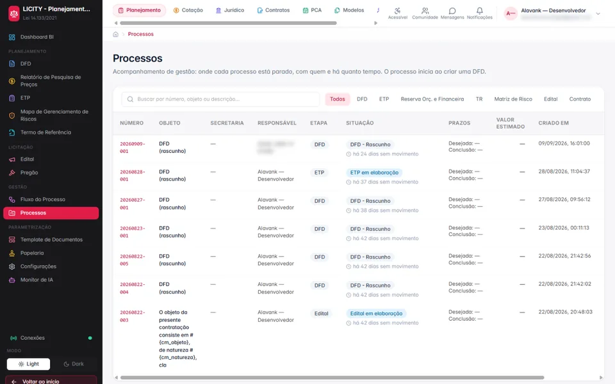
Task: Open the Contratos top tab
Action: point(274,10)
